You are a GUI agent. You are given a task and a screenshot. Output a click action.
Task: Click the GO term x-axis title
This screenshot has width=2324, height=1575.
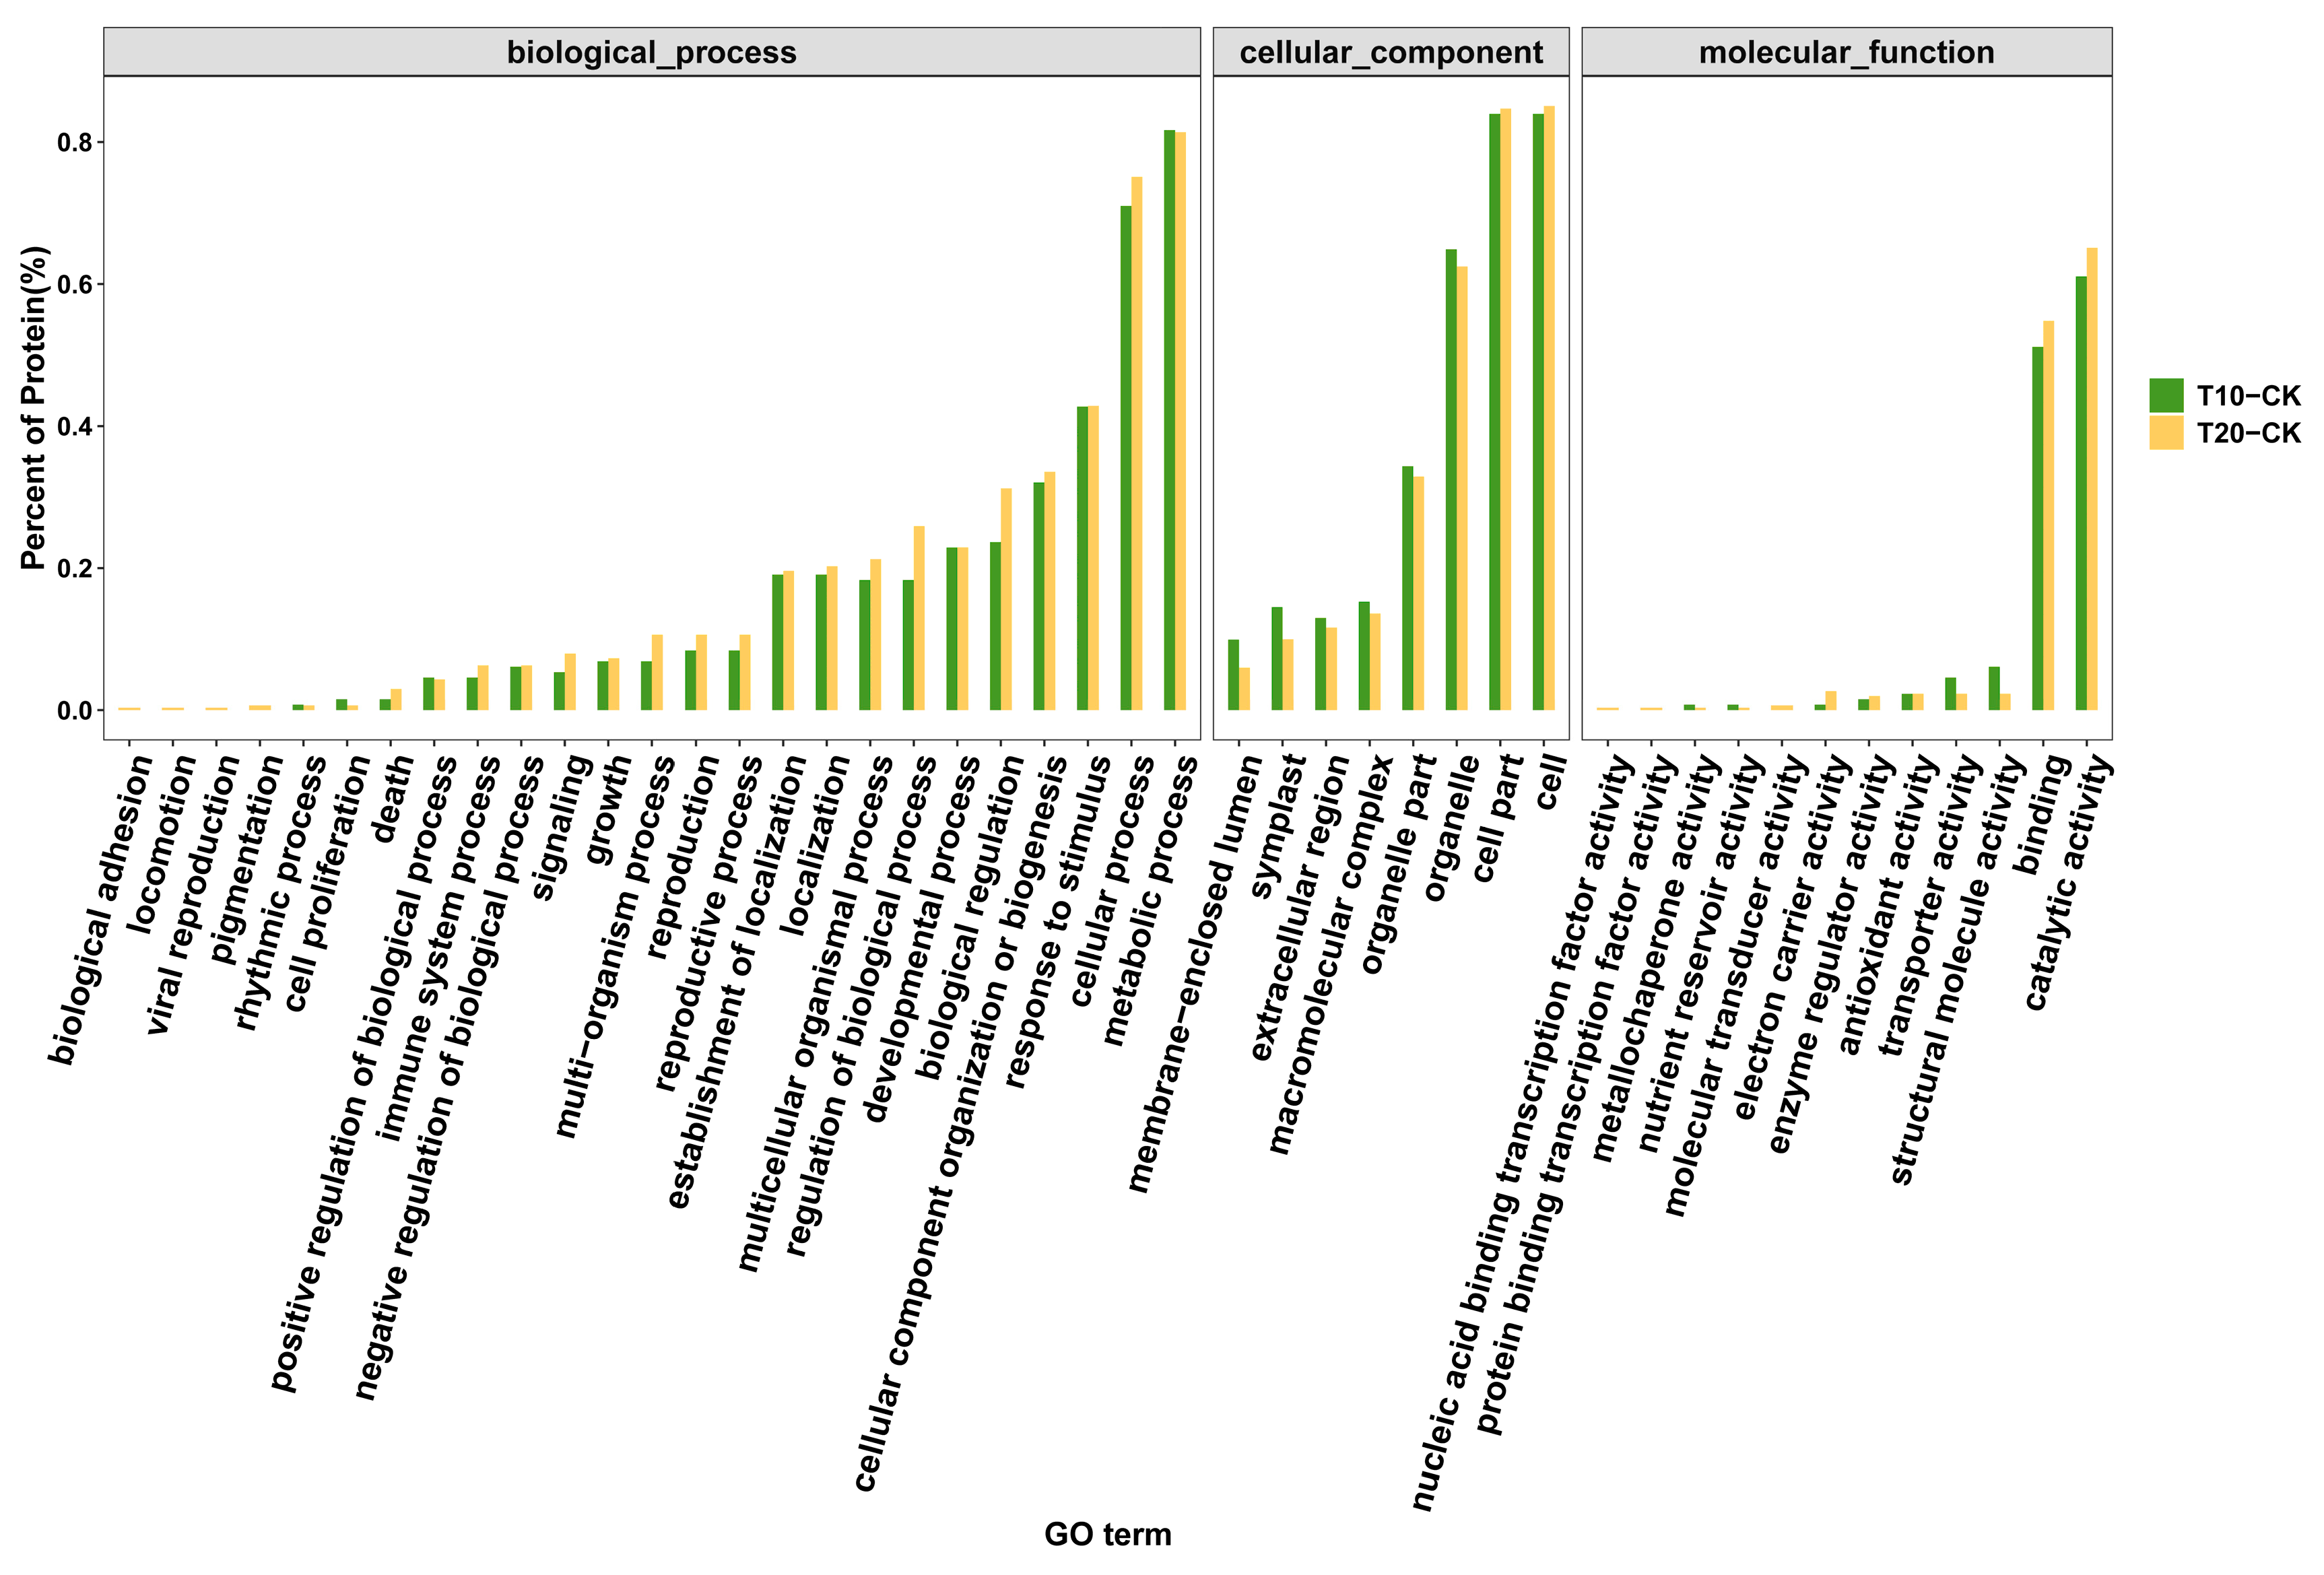(1107, 1534)
